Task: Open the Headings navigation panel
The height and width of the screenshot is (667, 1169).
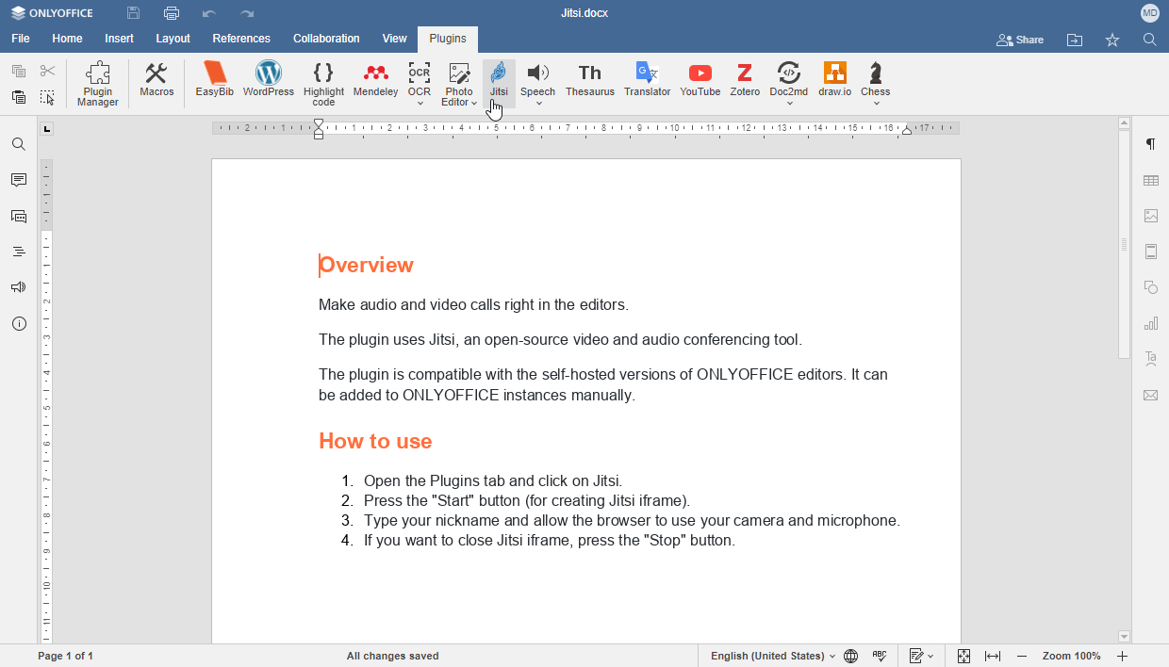Action: pos(19,252)
